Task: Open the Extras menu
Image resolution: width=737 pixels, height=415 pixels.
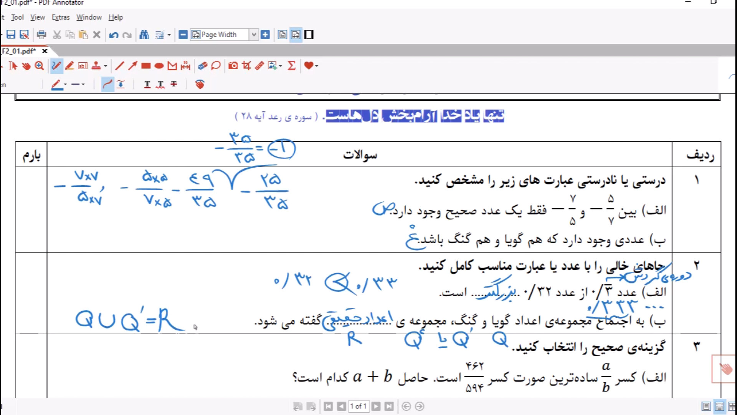Action: coord(61,17)
